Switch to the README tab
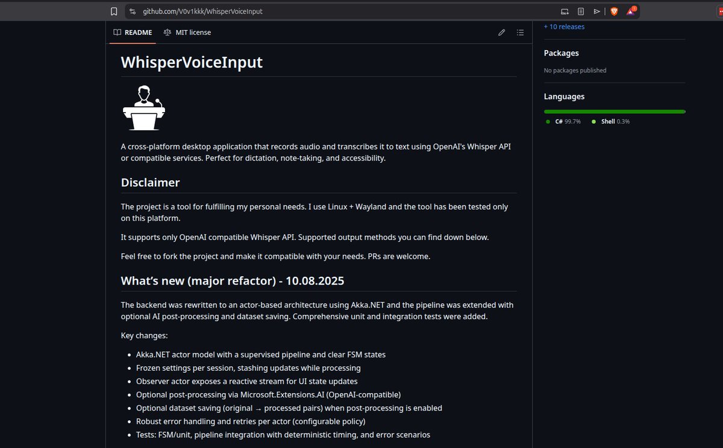 pyautogui.click(x=133, y=33)
